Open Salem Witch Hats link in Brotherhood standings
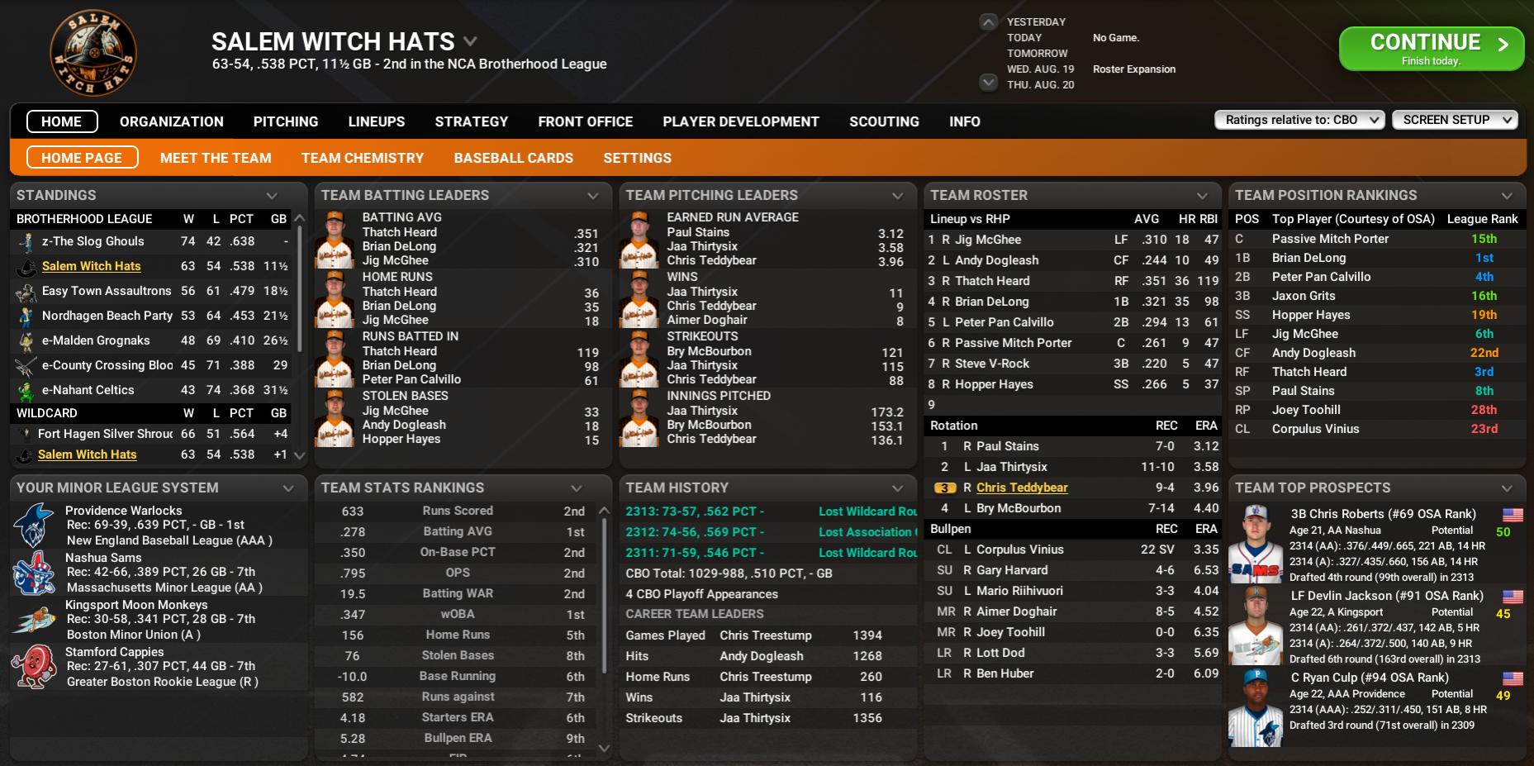1534x766 pixels. pos(92,266)
